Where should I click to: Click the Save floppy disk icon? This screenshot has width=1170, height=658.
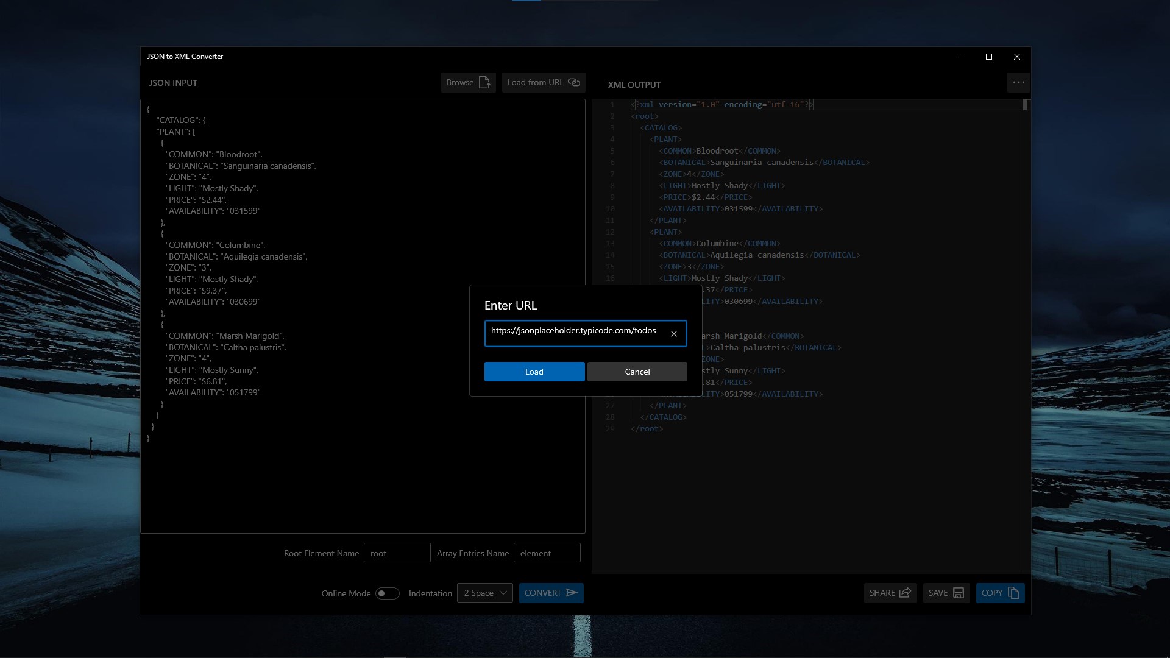click(x=959, y=593)
